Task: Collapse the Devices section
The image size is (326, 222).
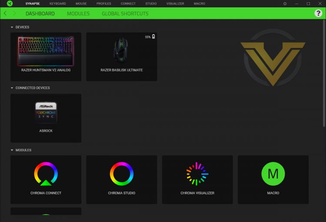Action: tap(12, 27)
